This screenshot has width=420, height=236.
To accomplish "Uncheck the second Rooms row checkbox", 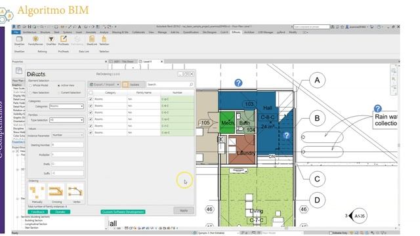I will pyautogui.click(x=91, y=106).
